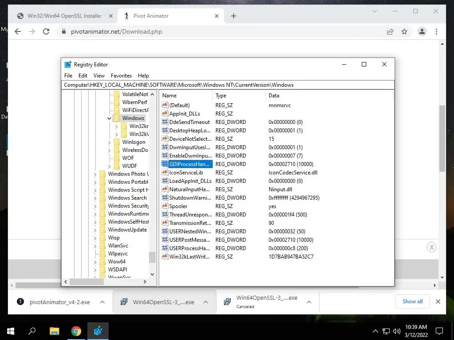Open the View menu in Registry Editor

pyautogui.click(x=99, y=75)
